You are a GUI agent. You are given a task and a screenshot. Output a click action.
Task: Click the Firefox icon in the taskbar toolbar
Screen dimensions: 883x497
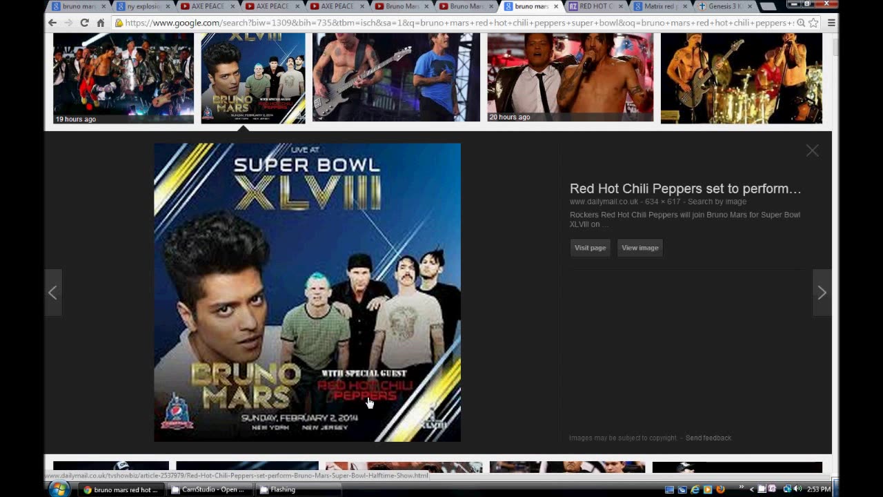pos(720,489)
